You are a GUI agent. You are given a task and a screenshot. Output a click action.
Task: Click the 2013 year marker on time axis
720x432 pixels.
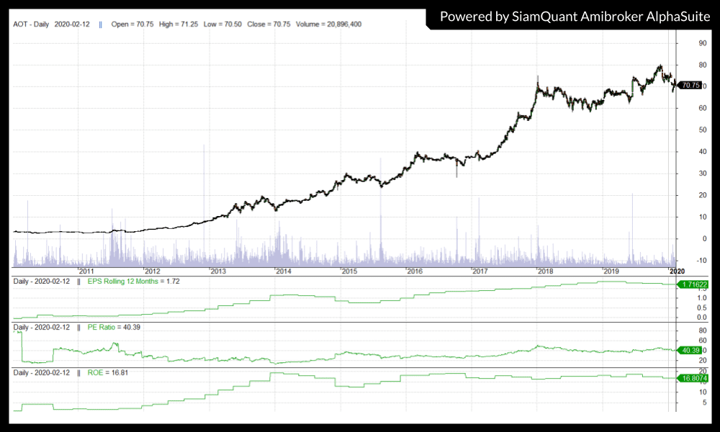click(x=218, y=271)
